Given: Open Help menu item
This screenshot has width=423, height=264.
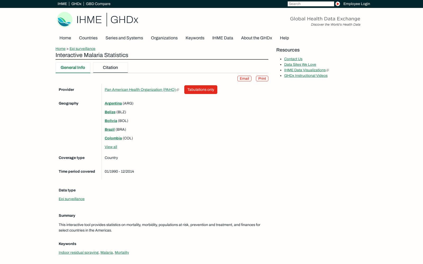Looking at the screenshot, I should 284,38.
